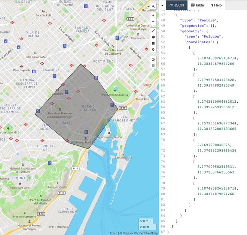The height and width of the screenshot is (235, 247).
Task: Select the draw polyline tool
Action: click(x=153, y=31)
